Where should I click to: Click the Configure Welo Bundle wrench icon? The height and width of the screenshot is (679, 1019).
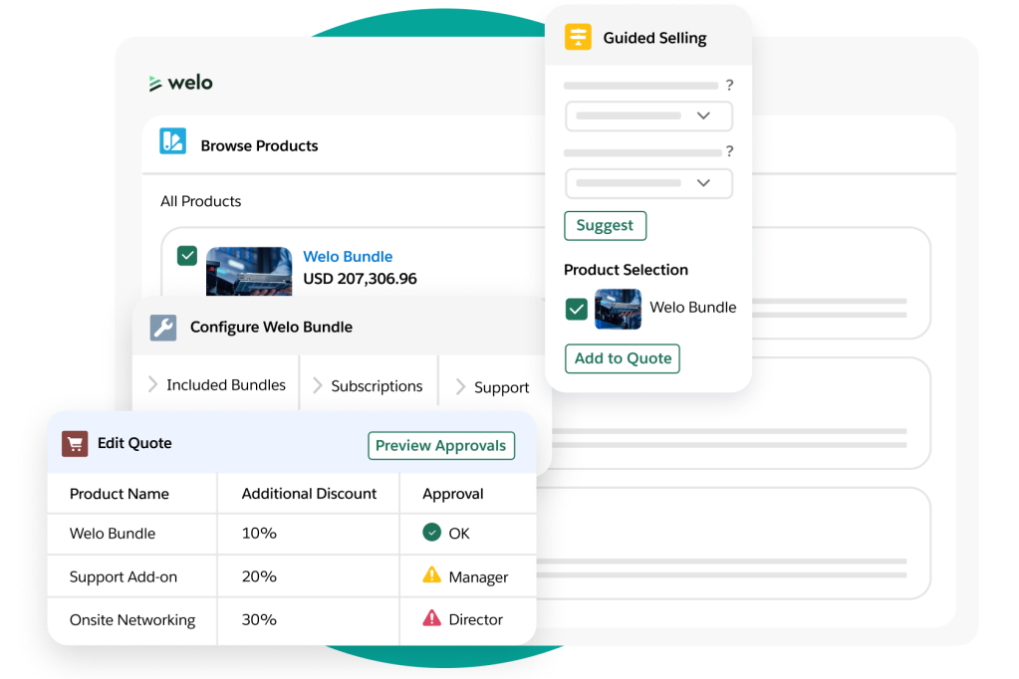pos(162,328)
